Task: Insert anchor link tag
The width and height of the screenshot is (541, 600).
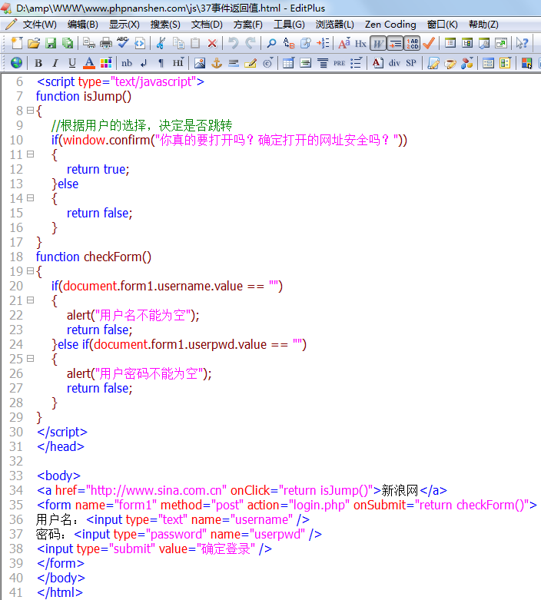Action: click(217, 63)
